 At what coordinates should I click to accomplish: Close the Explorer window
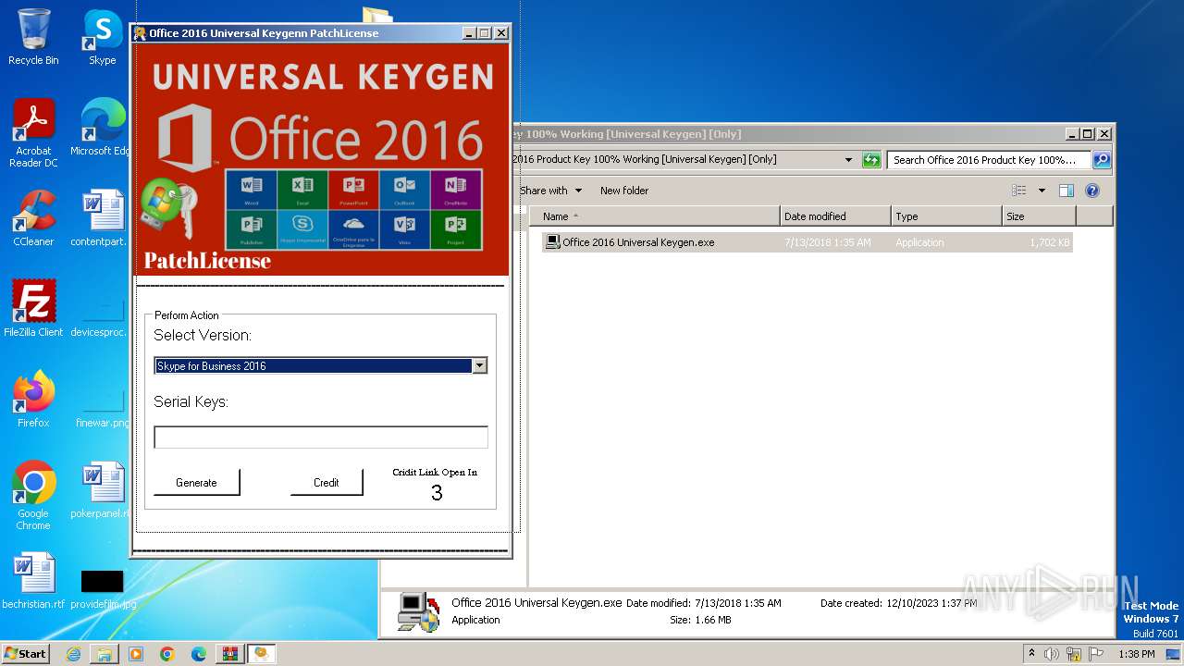[x=1104, y=134]
